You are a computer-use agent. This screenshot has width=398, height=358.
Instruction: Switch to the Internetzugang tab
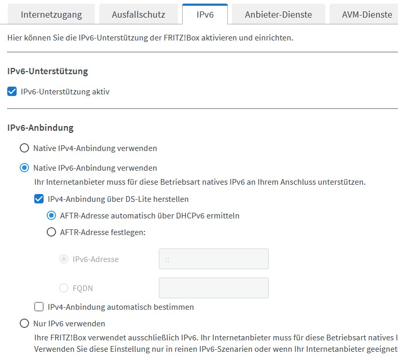[x=51, y=15]
